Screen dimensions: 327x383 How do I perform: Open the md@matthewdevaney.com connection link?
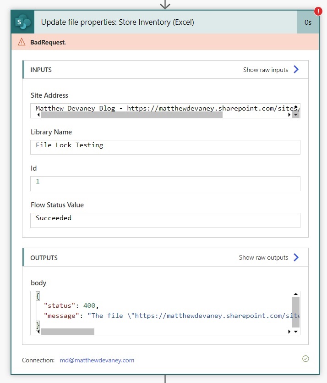97,360
